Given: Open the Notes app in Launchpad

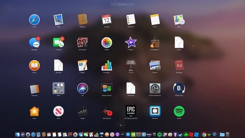Looking at the screenshot, I should click(155, 20).
